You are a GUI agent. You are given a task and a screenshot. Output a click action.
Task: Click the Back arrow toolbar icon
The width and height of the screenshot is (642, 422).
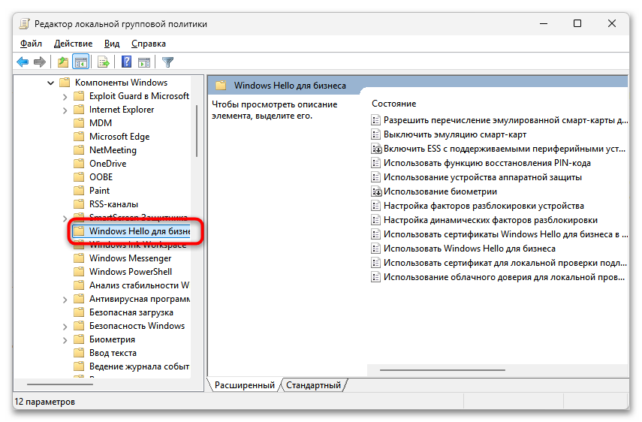[x=23, y=62]
